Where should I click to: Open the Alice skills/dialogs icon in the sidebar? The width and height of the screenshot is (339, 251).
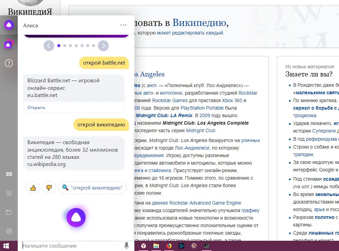(x=9, y=44)
